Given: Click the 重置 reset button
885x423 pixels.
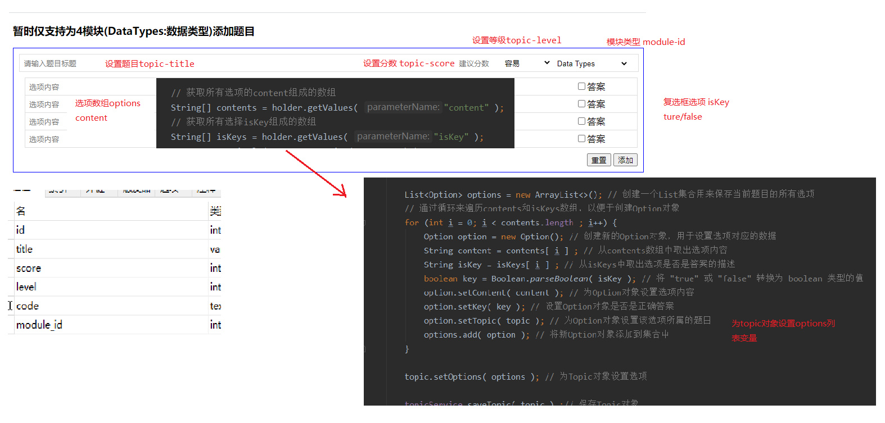Looking at the screenshot, I should pos(599,160).
